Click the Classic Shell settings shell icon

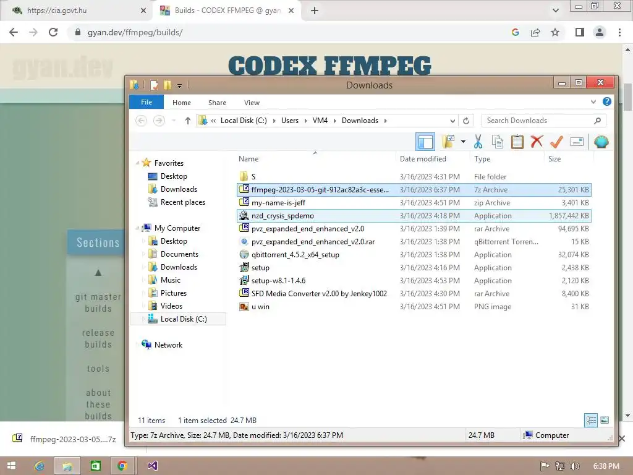coord(601,142)
